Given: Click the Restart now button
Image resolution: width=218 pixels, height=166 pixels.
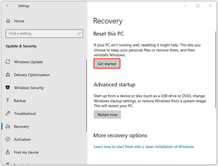Looking at the screenshot, I should point(107,115).
